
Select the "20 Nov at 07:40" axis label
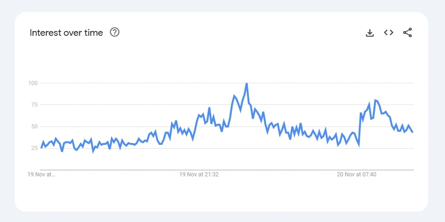pyautogui.click(x=357, y=174)
